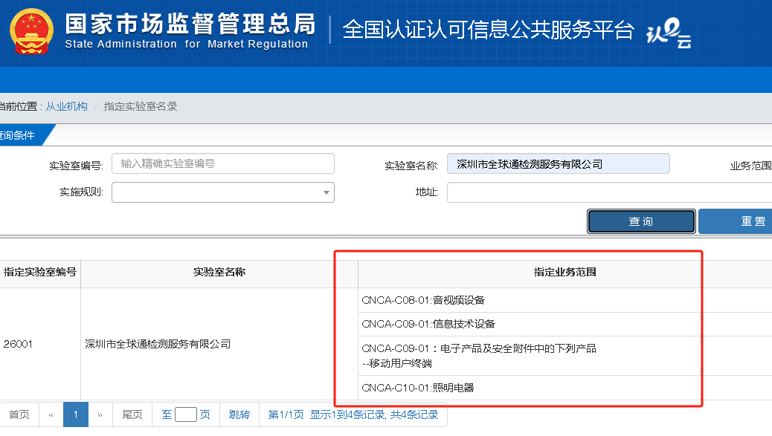Click 指定实验室名录 breadcrumb text
The height and width of the screenshot is (436, 772).
click(x=141, y=106)
